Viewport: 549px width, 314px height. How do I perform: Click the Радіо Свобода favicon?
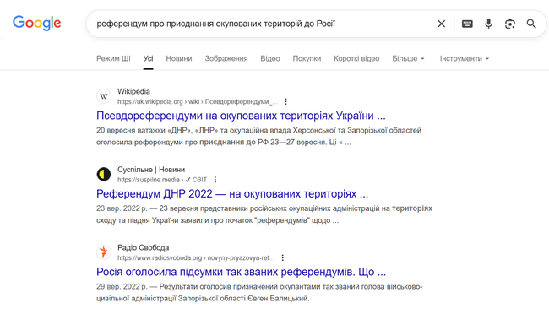(x=104, y=252)
